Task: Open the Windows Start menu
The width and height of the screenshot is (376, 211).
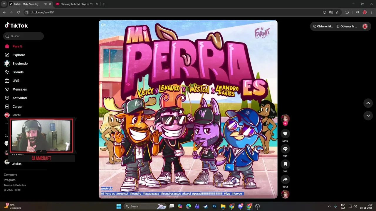Action: coord(119,206)
